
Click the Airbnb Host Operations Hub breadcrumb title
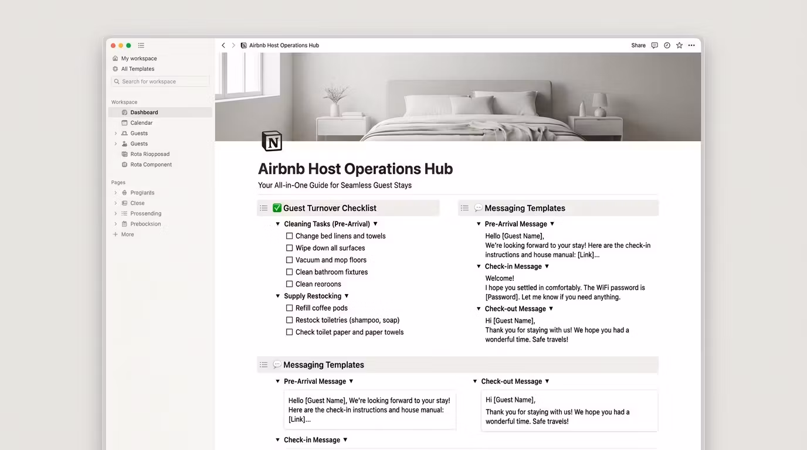(x=284, y=45)
